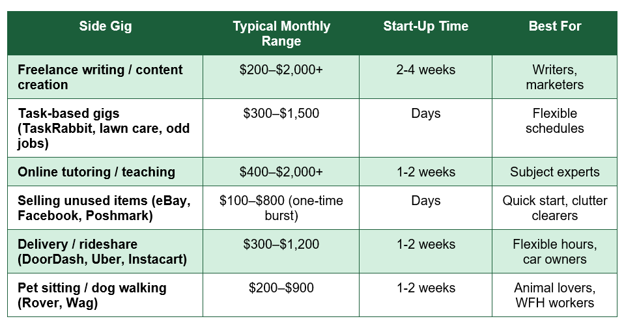Click the $400–$2,000+ range cell
The image size is (624, 321).
point(281,171)
